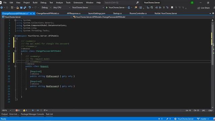
Task: Collapse the Request class block
Action: coord(15,66)
